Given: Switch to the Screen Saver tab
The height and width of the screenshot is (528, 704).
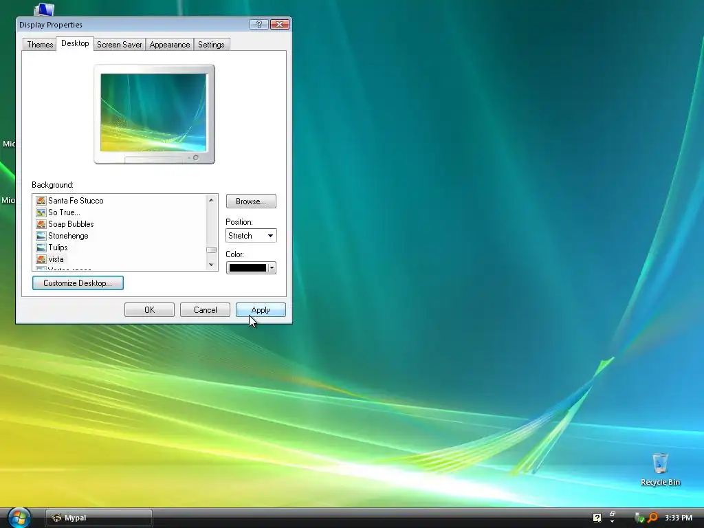Looking at the screenshot, I should pyautogui.click(x=120, y=45).
